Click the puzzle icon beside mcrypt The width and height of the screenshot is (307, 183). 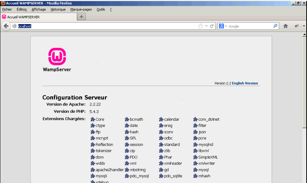coord(93,138)
